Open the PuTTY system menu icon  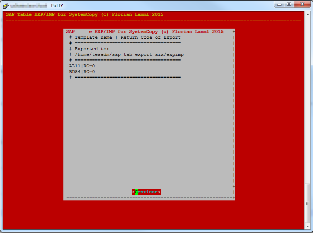(6, 6)
